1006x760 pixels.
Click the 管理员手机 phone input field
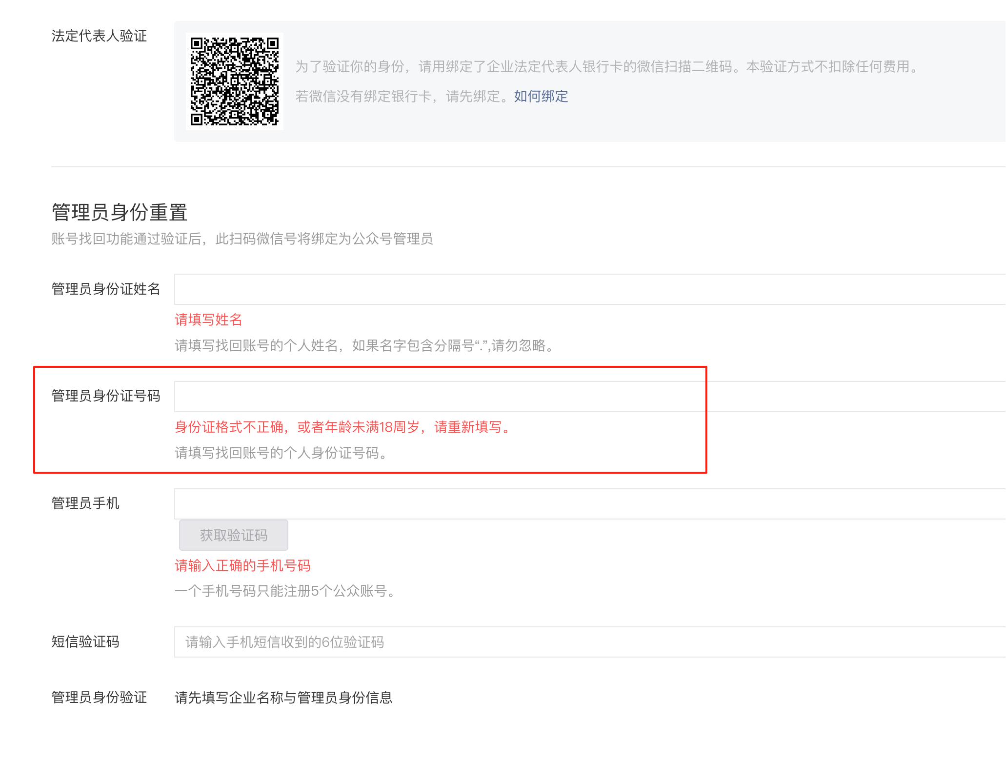pyautogui.click(x=589, y=504)
